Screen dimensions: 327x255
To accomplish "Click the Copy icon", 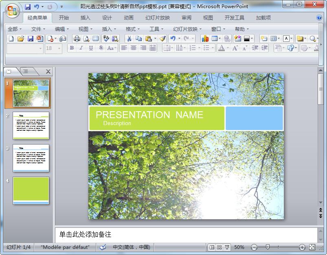I will [139, 39].
